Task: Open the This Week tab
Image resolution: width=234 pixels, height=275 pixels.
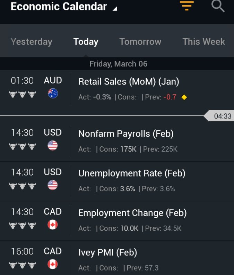Action: (204, 42)
